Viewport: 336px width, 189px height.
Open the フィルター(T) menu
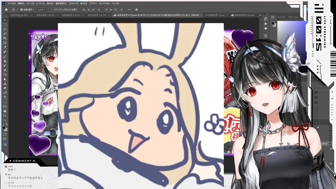click(73, 3)
